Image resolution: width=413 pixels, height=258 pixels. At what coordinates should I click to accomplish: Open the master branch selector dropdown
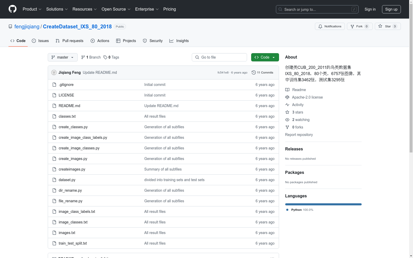(63, 57)
